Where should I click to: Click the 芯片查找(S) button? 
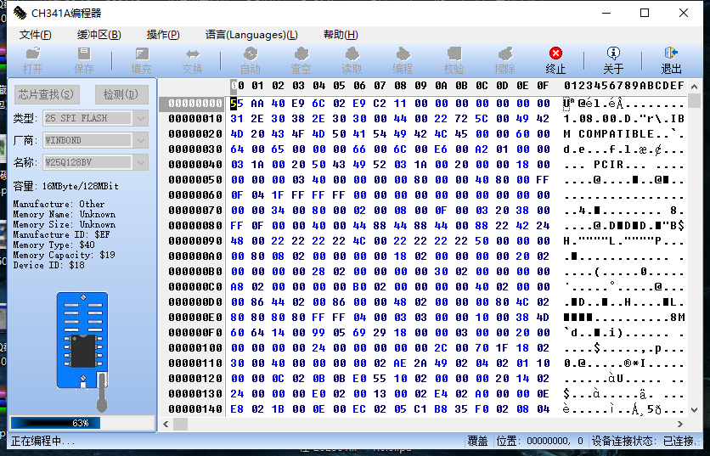pos(46,94)
